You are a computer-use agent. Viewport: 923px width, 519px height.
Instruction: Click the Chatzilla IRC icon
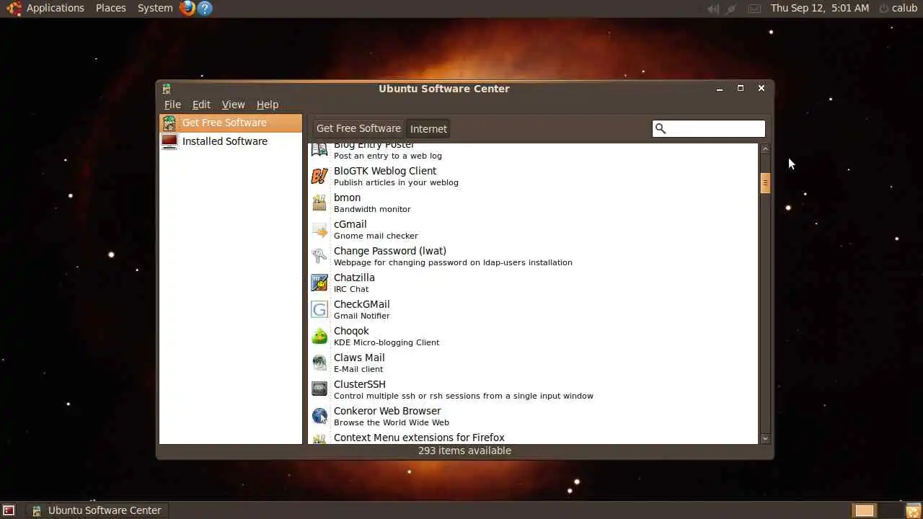[319, 283]
